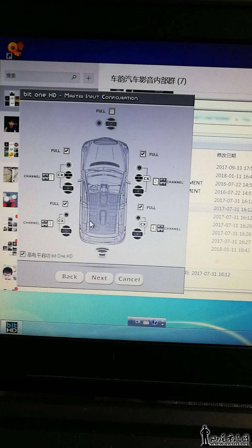Image resolution: width=252 pixels, height=448 pixels.
Task: Select the rear right CX crossover box
Action: (143, 224)
